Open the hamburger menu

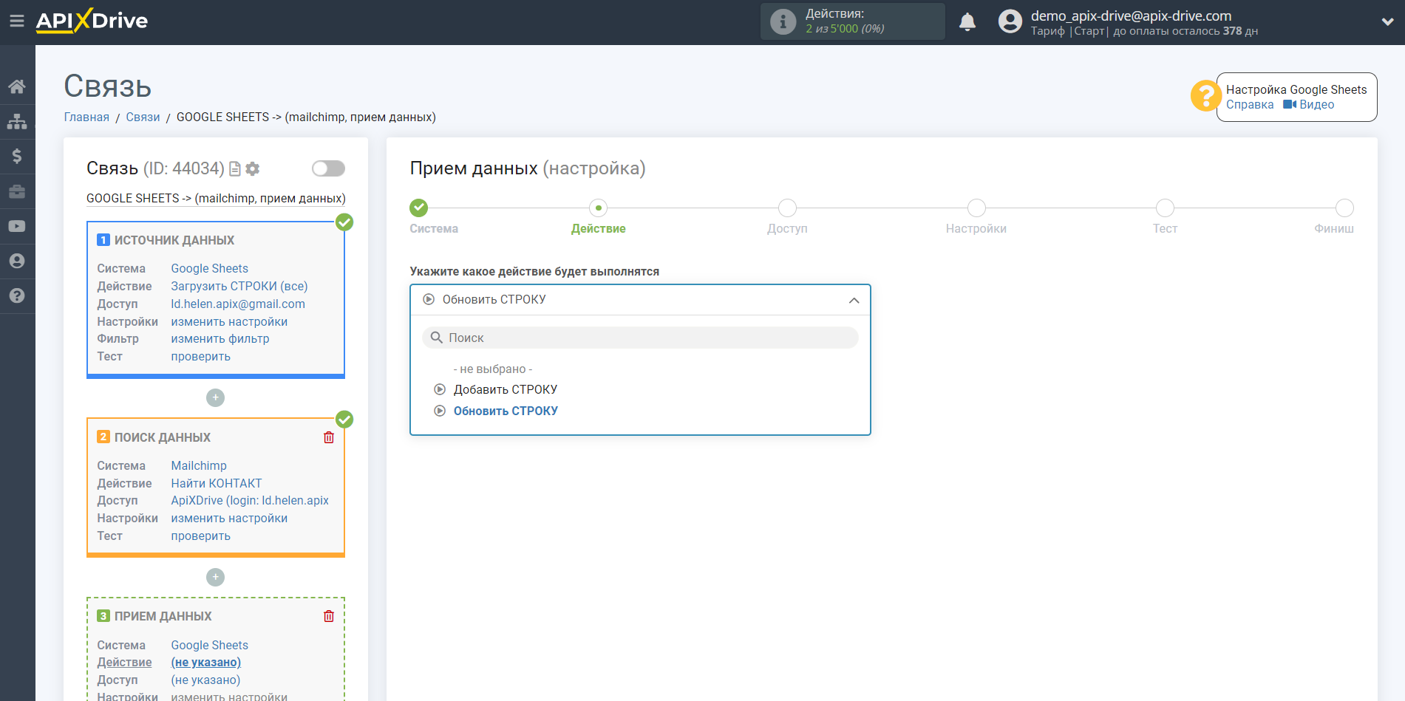tap(17, 21)
